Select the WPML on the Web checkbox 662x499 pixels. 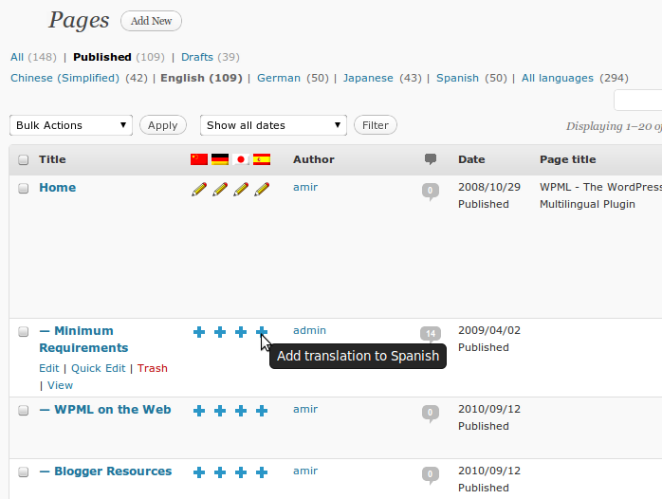[x=24, y=411]
